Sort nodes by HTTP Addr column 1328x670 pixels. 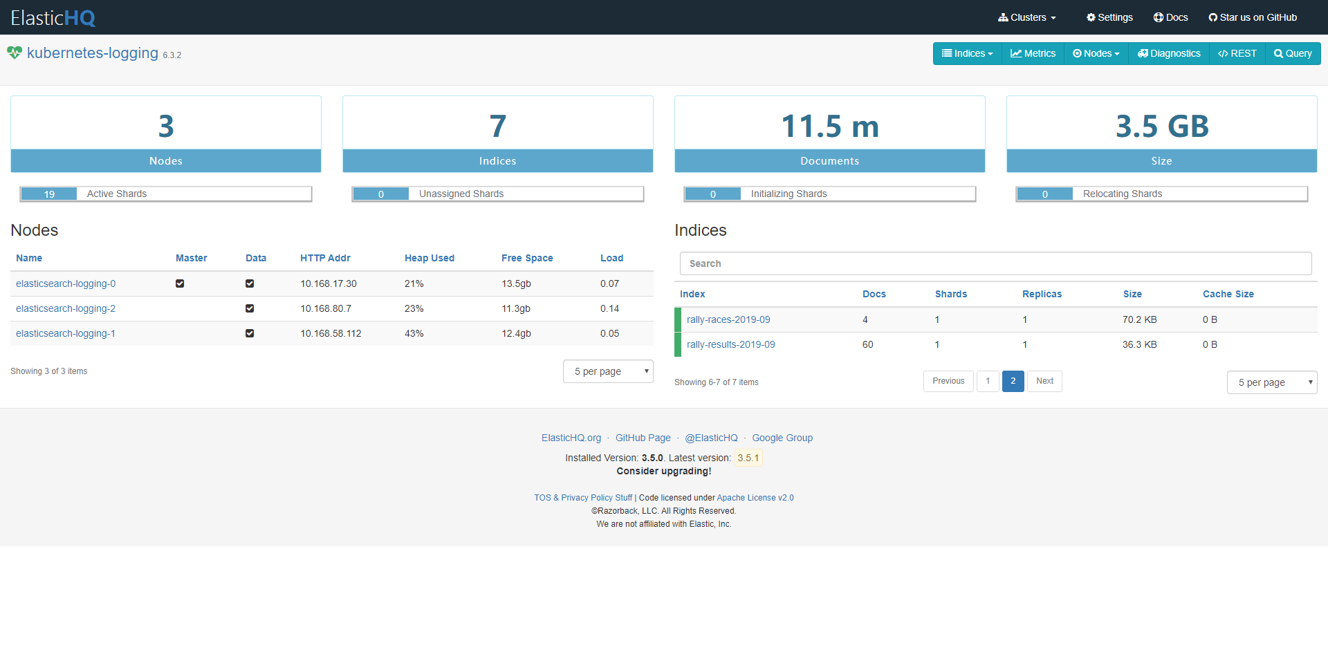point(325,258)
